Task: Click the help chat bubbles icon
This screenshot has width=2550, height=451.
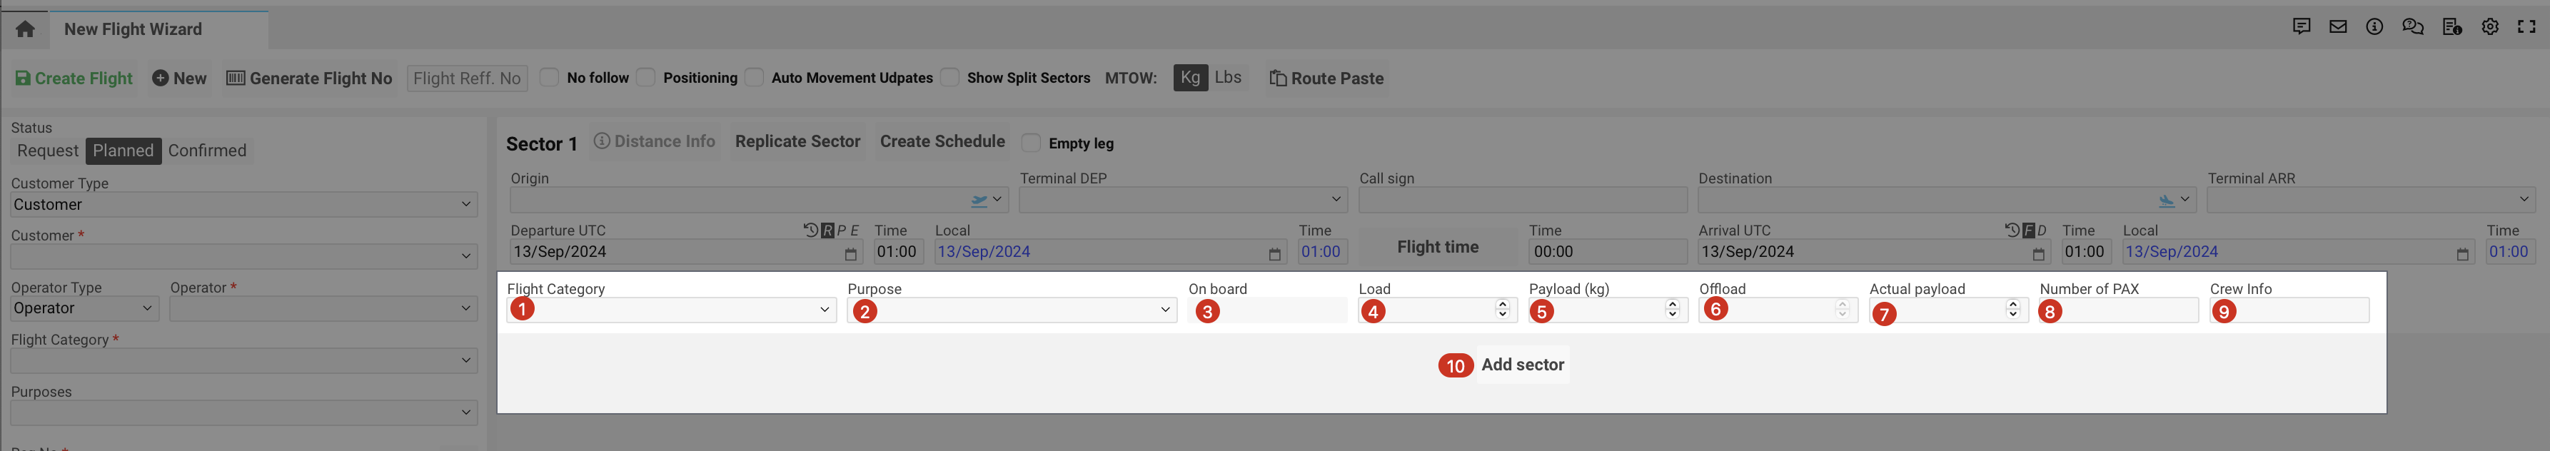Action: [2412, 28]
